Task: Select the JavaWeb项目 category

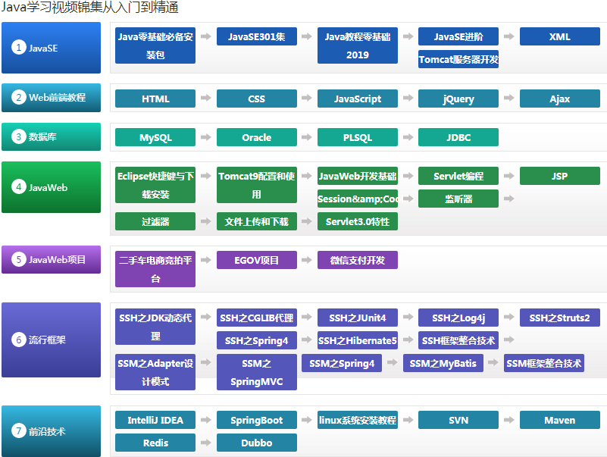Action: (x=51, y=259)
